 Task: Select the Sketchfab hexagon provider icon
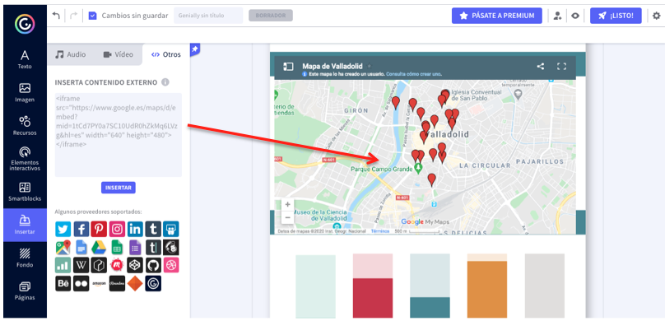click(x=99, y=265)
